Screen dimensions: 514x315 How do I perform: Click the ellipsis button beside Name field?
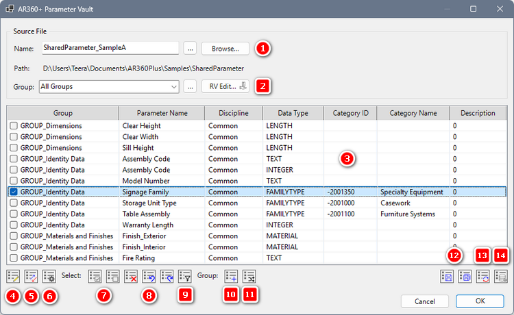(x=191, y=49)
